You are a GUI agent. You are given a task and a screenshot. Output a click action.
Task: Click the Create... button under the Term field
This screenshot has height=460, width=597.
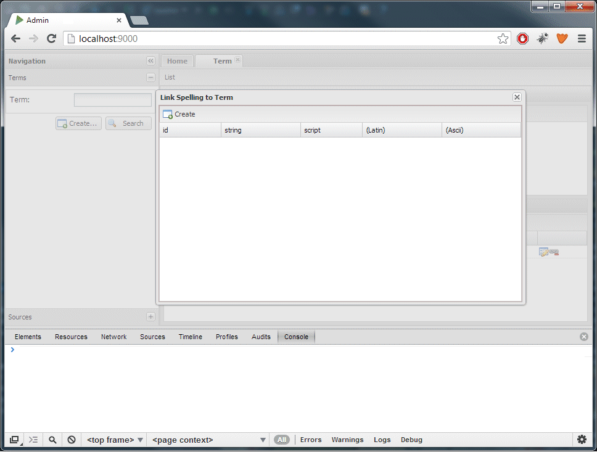[x=78, y=123]
